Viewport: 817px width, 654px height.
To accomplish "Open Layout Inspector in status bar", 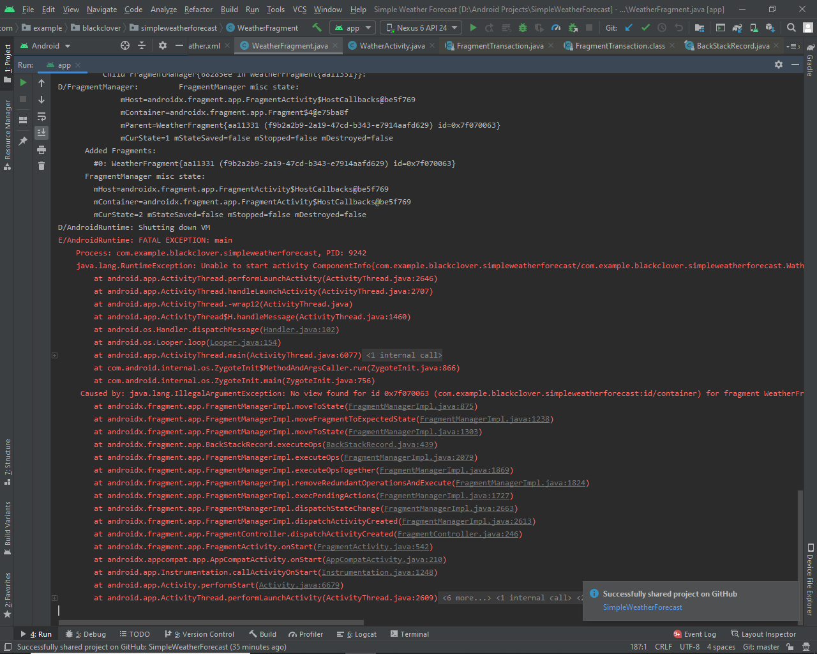I will 763,634.
